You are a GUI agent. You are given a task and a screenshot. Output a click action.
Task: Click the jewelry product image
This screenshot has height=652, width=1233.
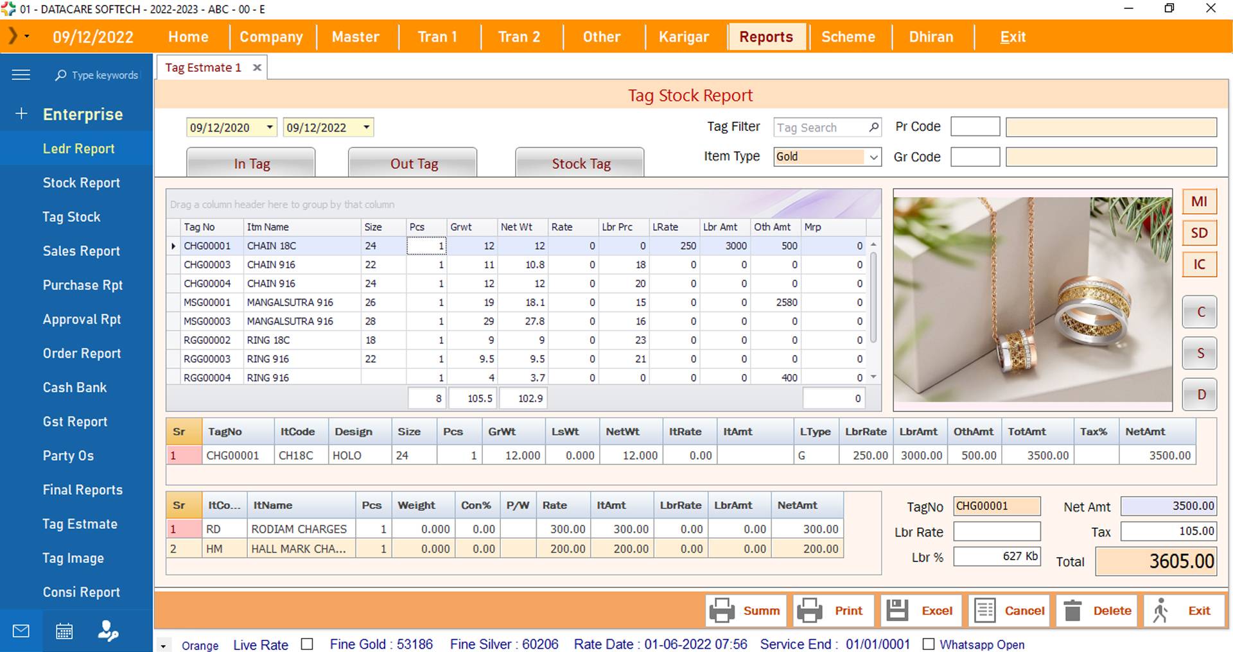[1033, 300]
